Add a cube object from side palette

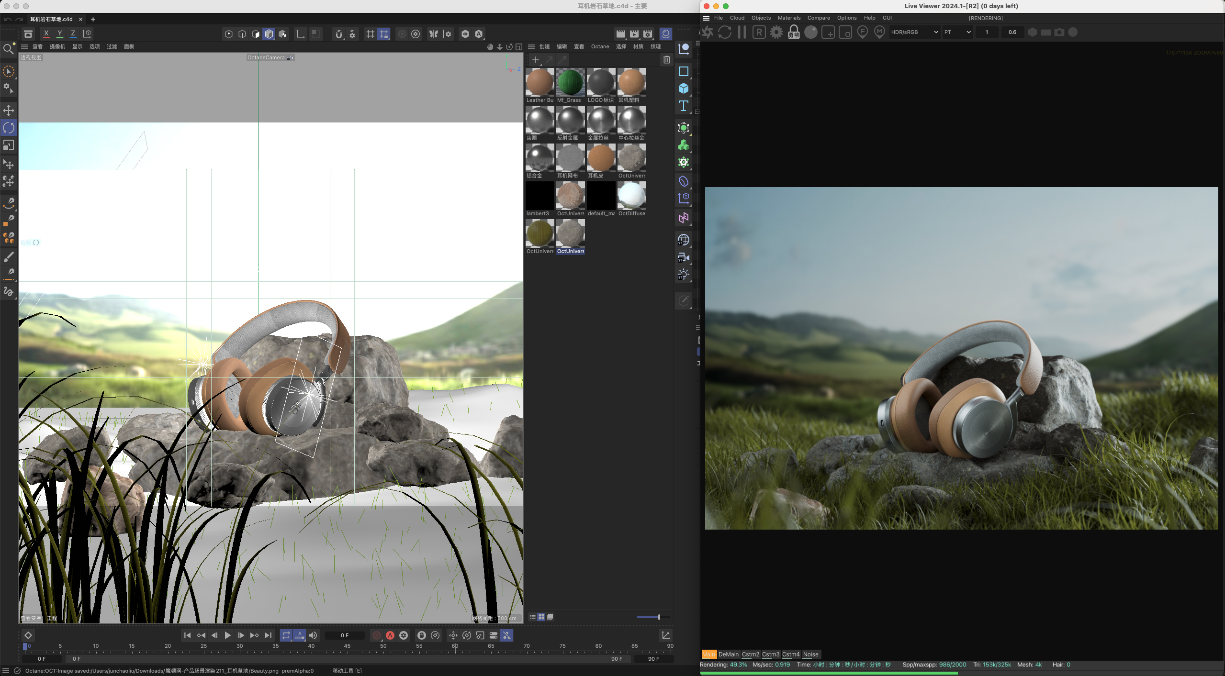point(684,89)
